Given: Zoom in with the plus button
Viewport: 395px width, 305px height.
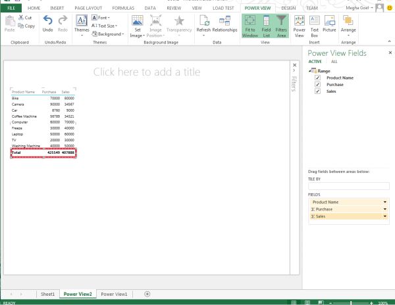Looking at the screenshot, I should [371, 303].
